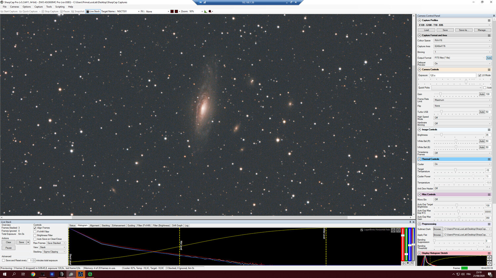Click the Live Stack histogram auto-stretch lightning icon

(393, 230)
